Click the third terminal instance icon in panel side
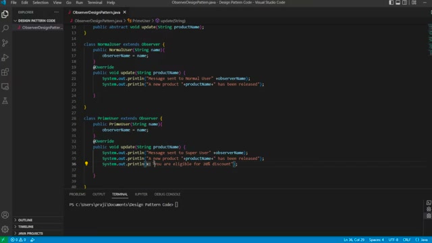This screenshot has width=432, height=243. coord(429,216)
